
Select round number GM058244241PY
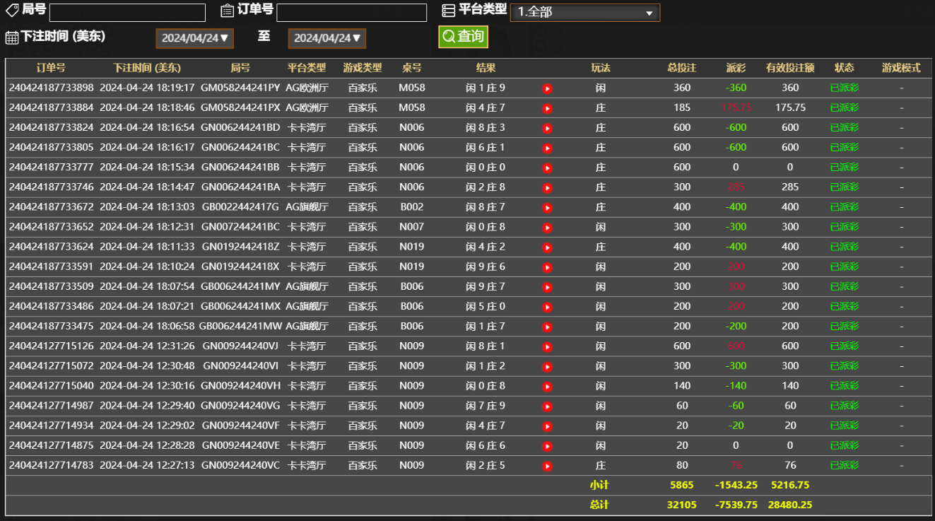pyautogui.click(x=240, y=88)
